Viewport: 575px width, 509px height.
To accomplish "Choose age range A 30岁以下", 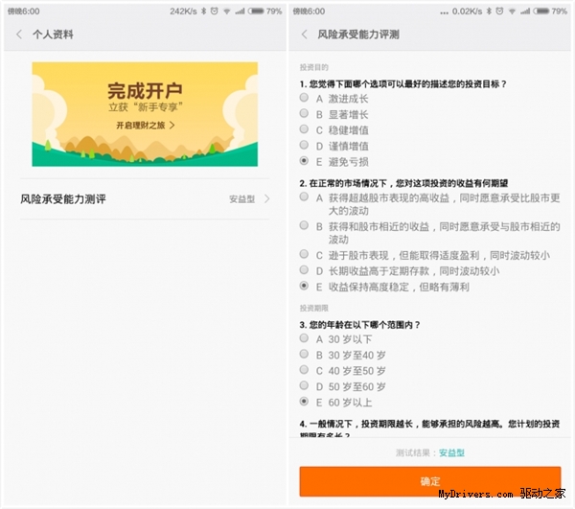I will [x=305, y=338].
